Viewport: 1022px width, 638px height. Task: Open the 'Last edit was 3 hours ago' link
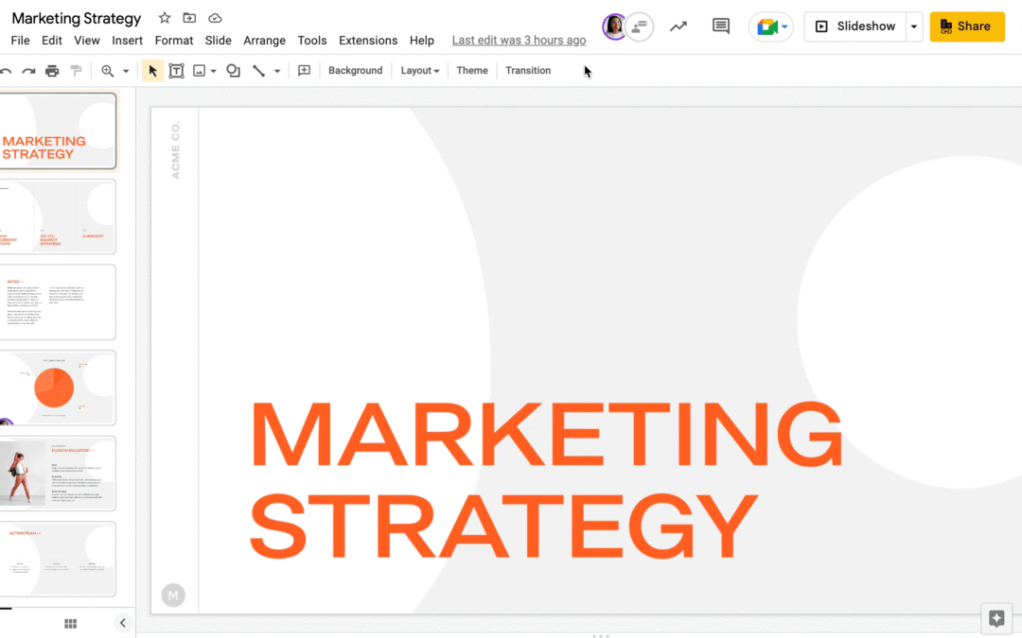(519, 41)
